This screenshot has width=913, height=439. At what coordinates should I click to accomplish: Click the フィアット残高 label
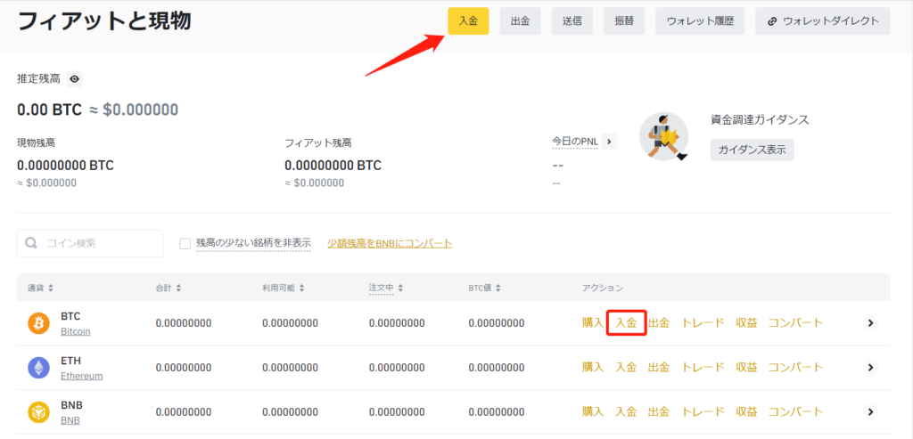(318, 142)
